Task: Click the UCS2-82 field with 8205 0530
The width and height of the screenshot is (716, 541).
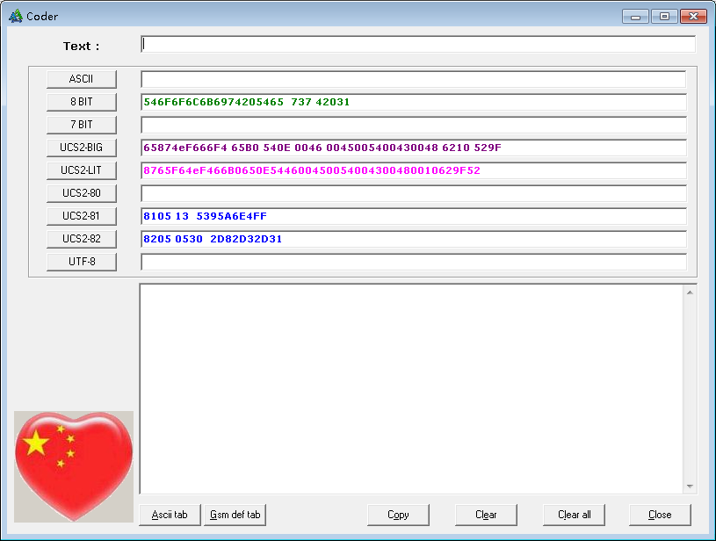Action: [413, 239]
